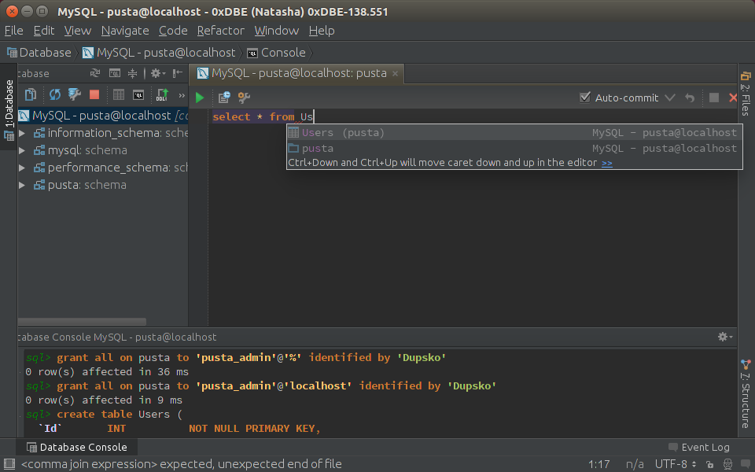
Task: Open the Database panel gear settings dropdown
Action: [x=157, y=73]
